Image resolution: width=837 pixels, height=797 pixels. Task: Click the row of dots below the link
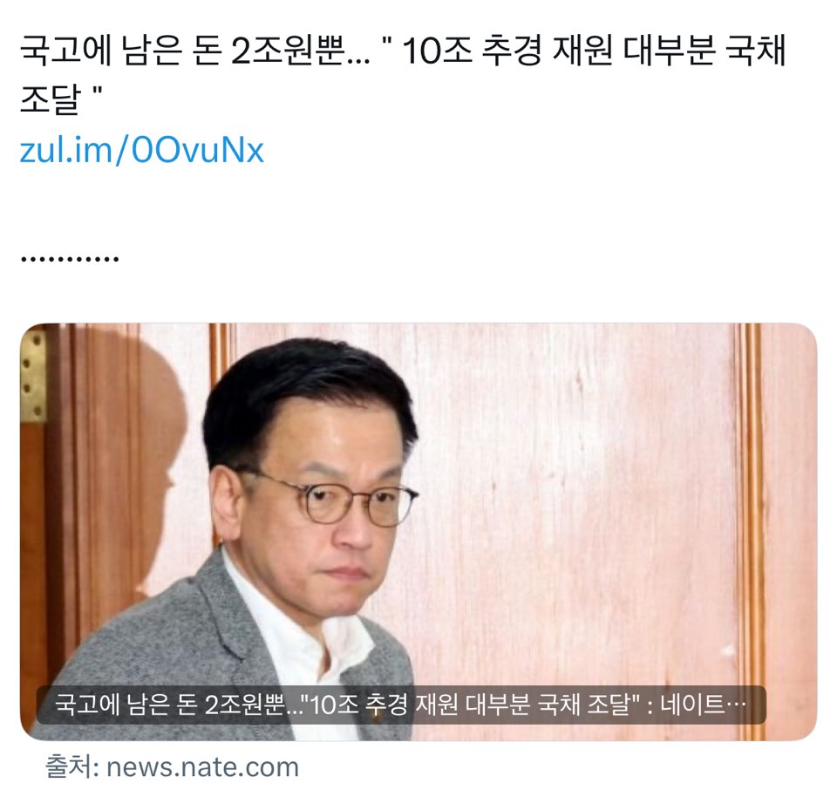point(70,260)
